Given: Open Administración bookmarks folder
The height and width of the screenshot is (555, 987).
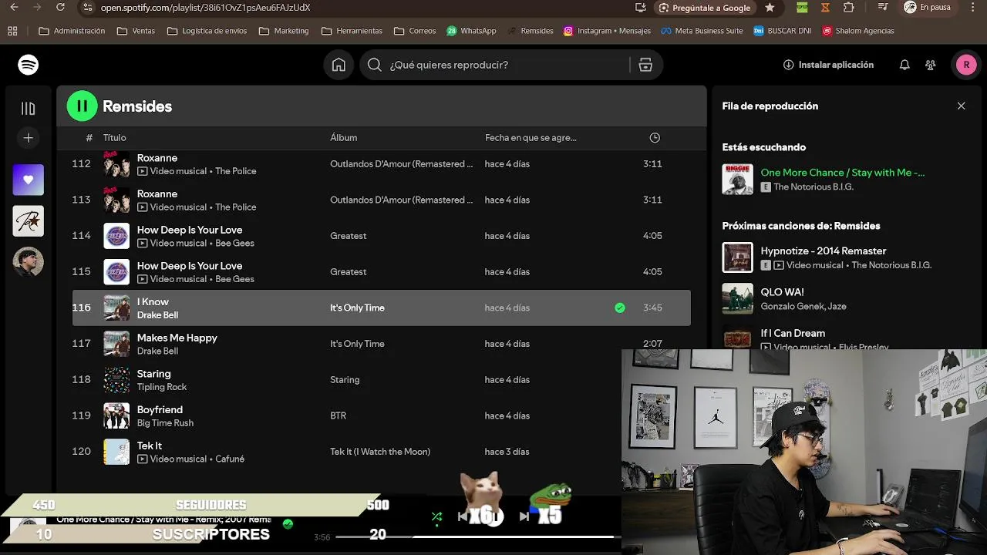Looking at the screenshot, I should pos(72,31).
